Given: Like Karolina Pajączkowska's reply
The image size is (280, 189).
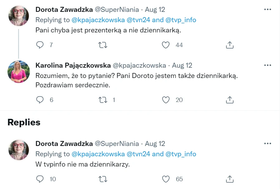Looking at the screenshot, I should pos(166,100).
